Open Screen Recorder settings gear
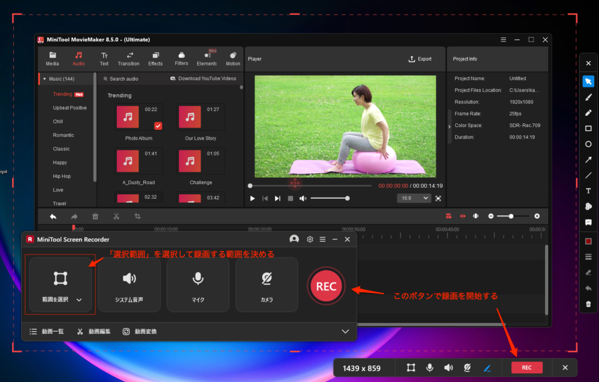This screenshot has height=382, width=599. [x=310, y=239]
